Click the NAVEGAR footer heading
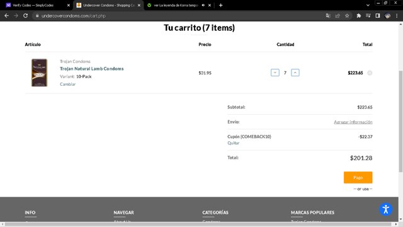 tap(123, 212)
